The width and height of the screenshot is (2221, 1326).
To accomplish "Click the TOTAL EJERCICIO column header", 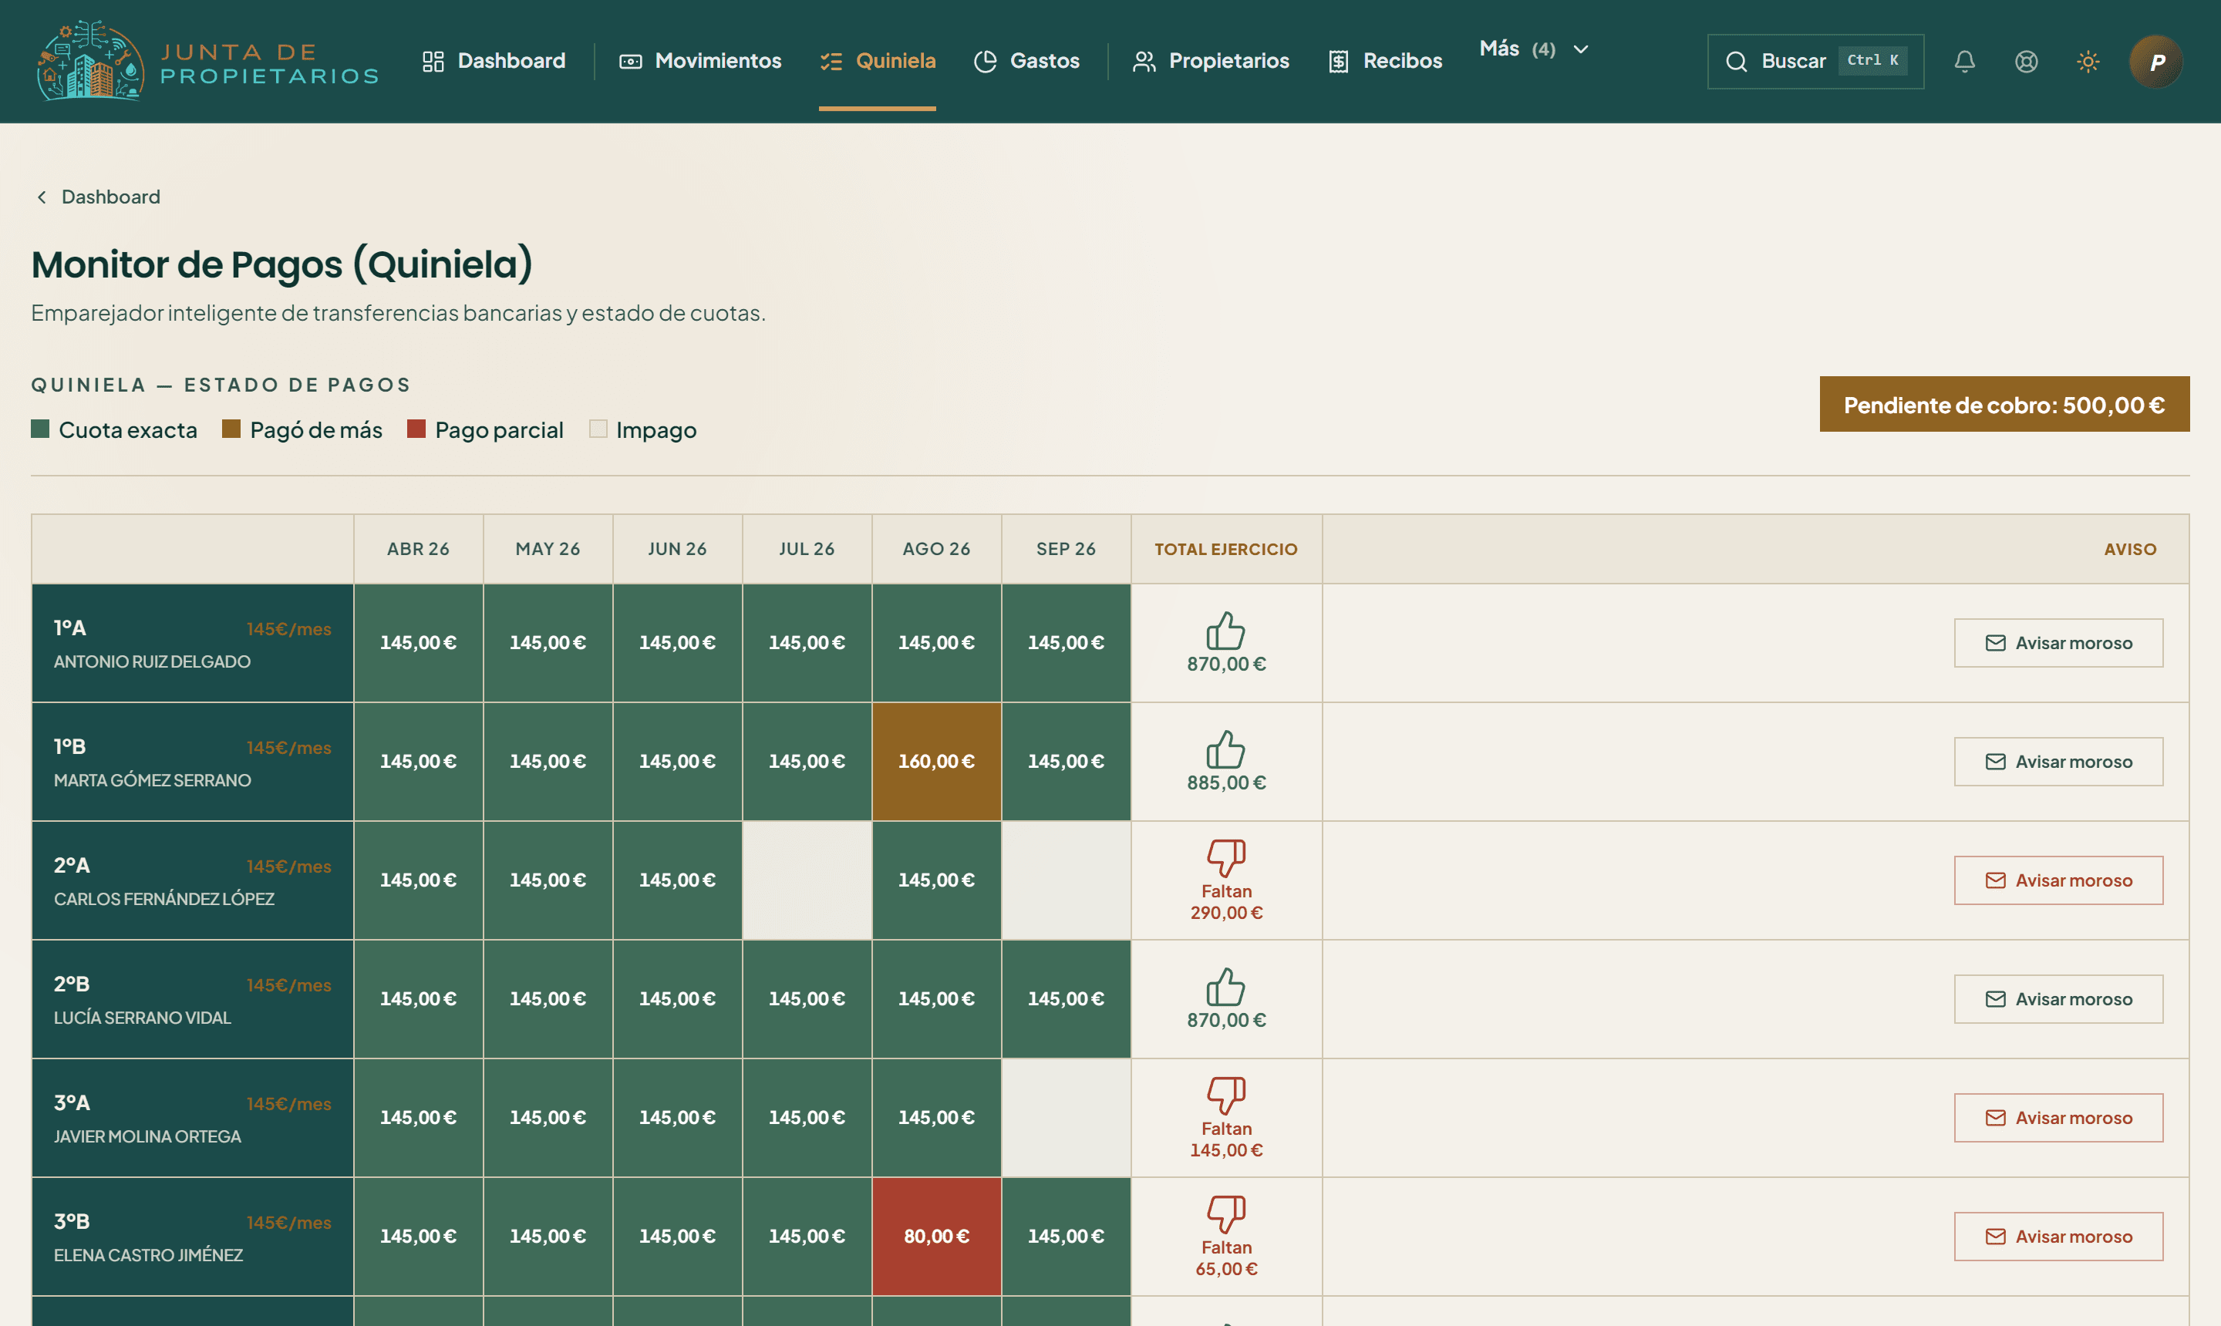I will pyautogui.click(x=1226, y=550).
